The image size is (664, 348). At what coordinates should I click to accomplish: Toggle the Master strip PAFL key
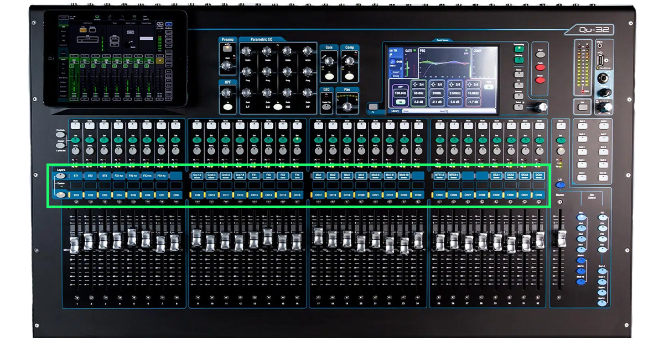tap(561, 151)
